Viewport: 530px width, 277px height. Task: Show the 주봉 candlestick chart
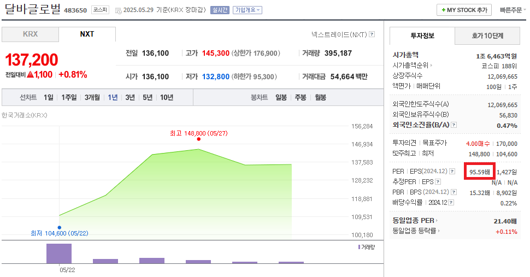click(x=301, y=97)
